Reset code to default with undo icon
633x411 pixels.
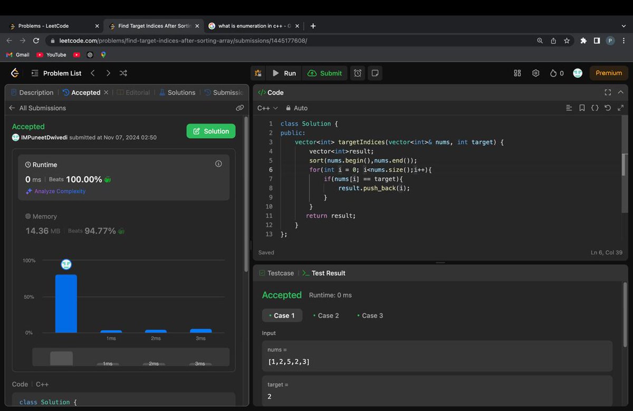(x=608, y=108)
